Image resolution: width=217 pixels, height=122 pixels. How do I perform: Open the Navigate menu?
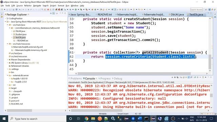coord(37,5)
